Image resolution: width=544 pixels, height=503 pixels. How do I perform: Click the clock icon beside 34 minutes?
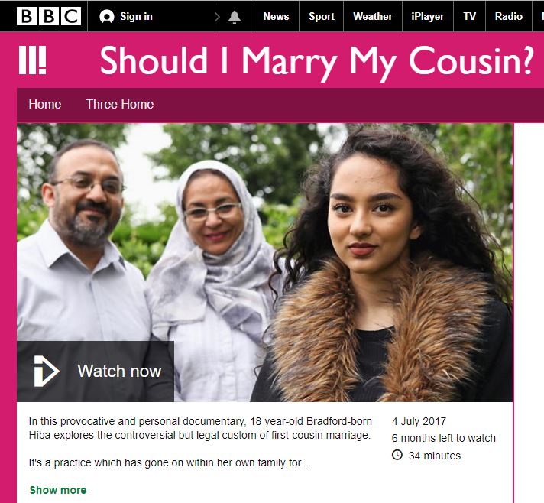(x=397, y=455)
